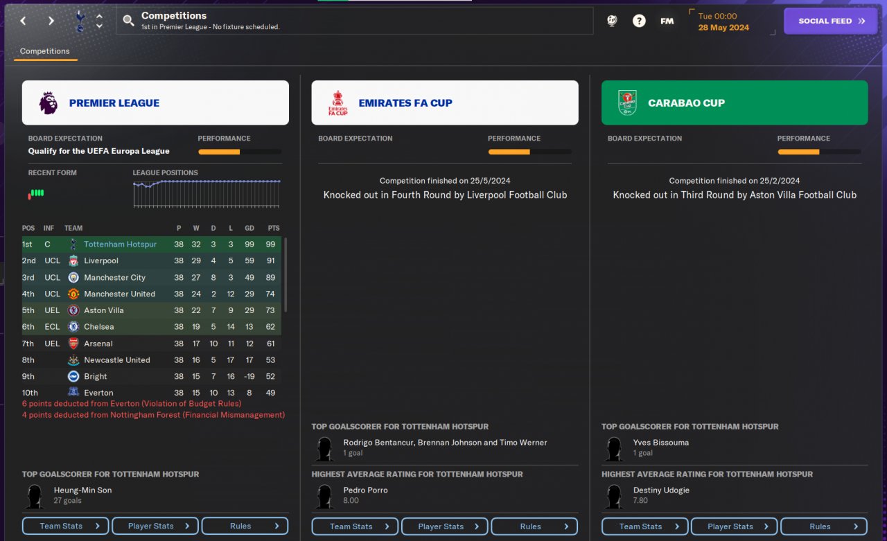This screenshot has width=887, height=541.
Task: Click the search magnifier icon
Action: pyautogui.click(x=128, y=21)
